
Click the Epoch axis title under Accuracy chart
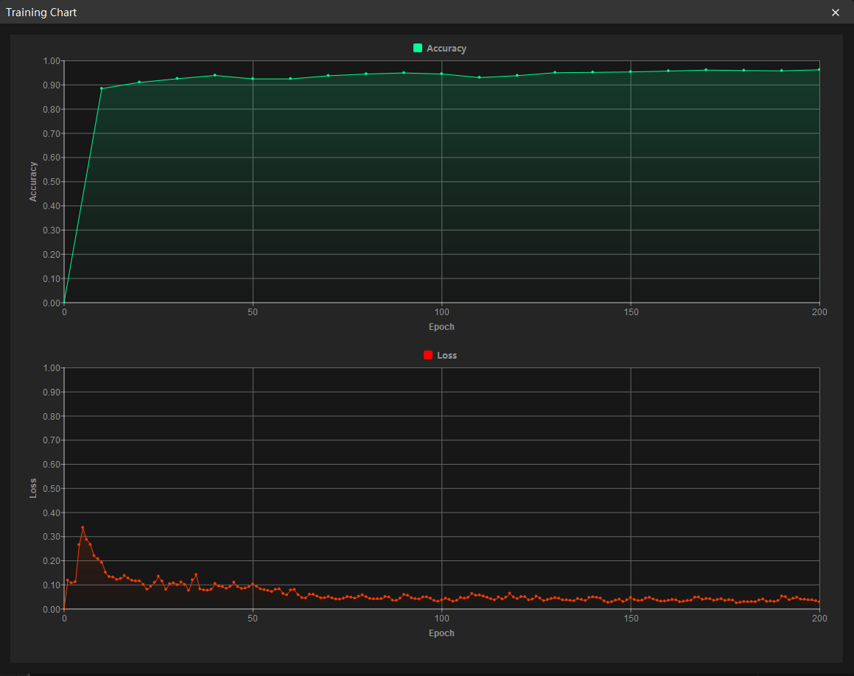441,326
